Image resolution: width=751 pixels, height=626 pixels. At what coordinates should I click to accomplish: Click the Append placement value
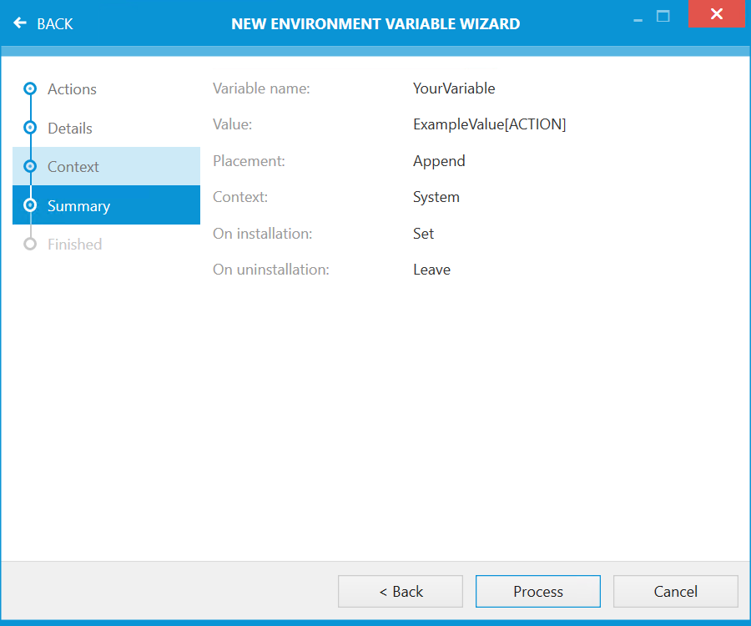pyautogui.click(x=439, y=161)
